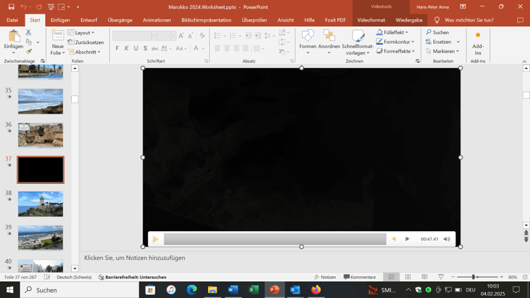
Task: Click the Suchen button in Bearbeiten
Action: pos(438,32)
